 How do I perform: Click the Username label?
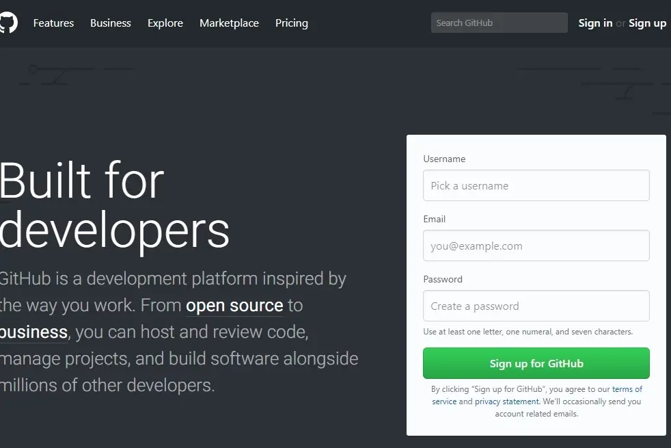point(444,159)
